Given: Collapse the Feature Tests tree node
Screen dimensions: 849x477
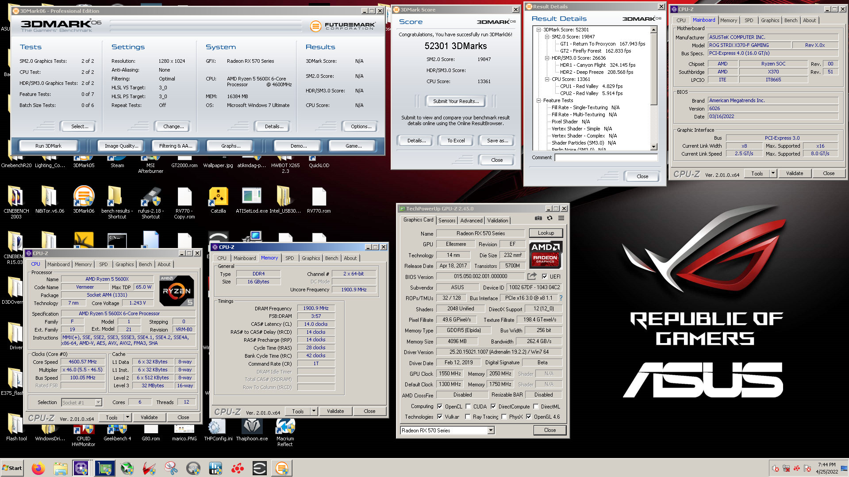Looking at the screenshot, I should [x=539, y=101].
